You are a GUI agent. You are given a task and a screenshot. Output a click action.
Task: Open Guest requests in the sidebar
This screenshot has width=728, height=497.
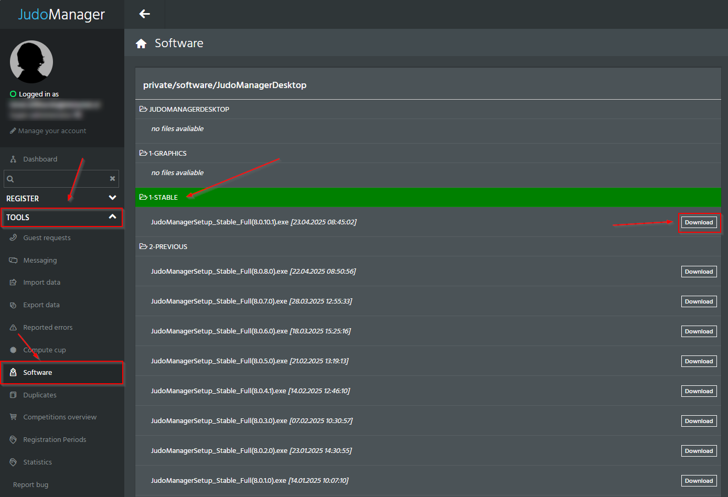point(47,238)
